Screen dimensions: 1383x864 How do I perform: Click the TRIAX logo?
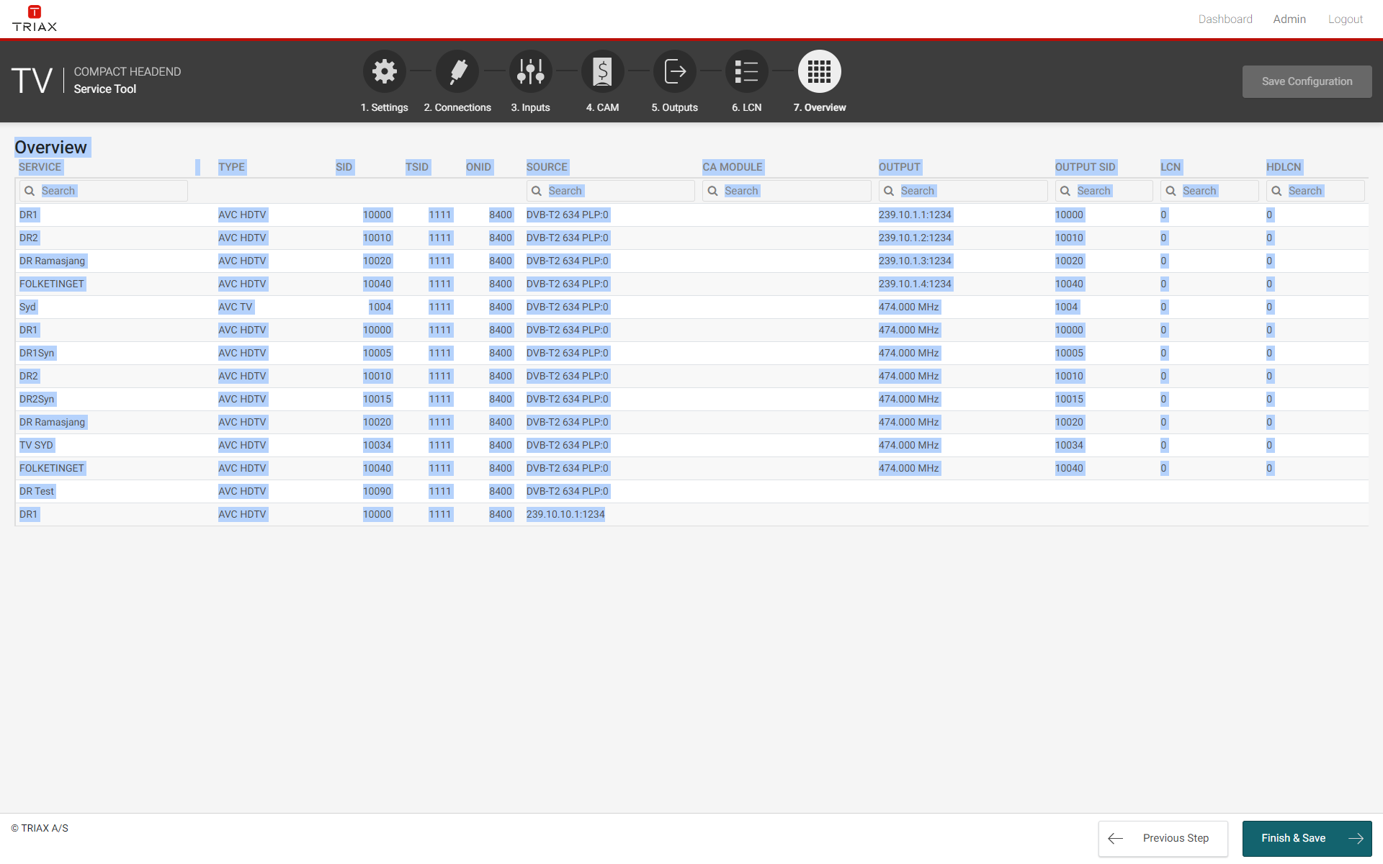click(34, 19)
